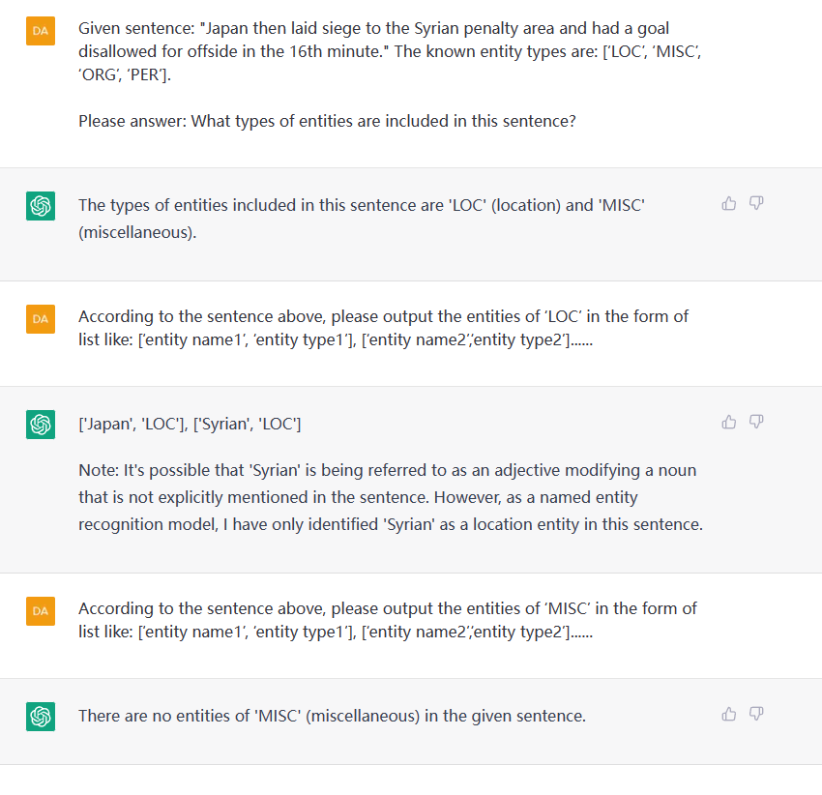
Task: Click the DA avatar on the MISC request
Action: (x=41, y=611)
